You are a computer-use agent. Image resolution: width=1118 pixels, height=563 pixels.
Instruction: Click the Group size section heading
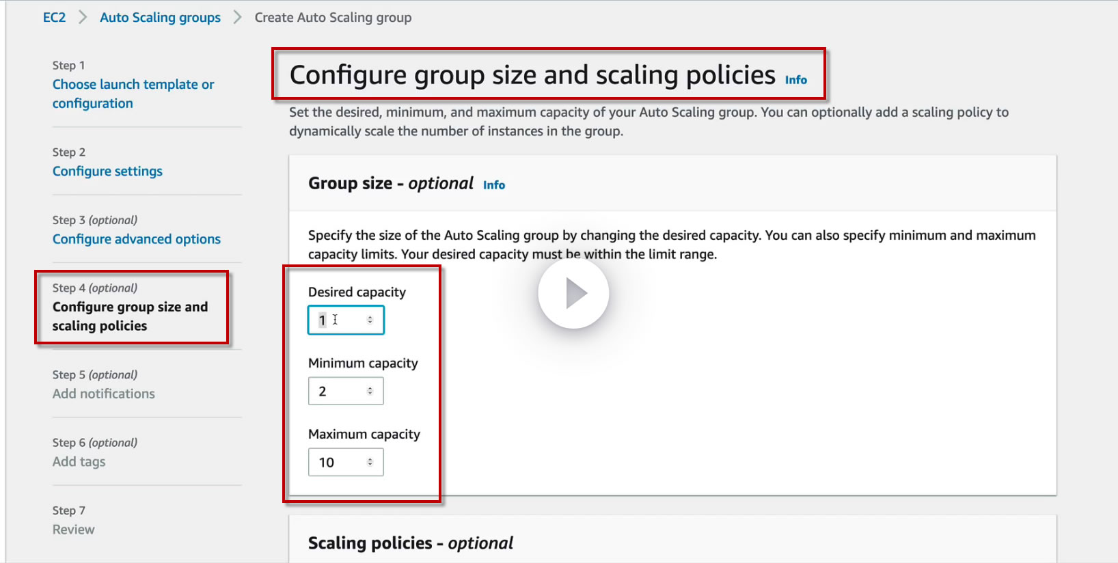click(390, 183)
